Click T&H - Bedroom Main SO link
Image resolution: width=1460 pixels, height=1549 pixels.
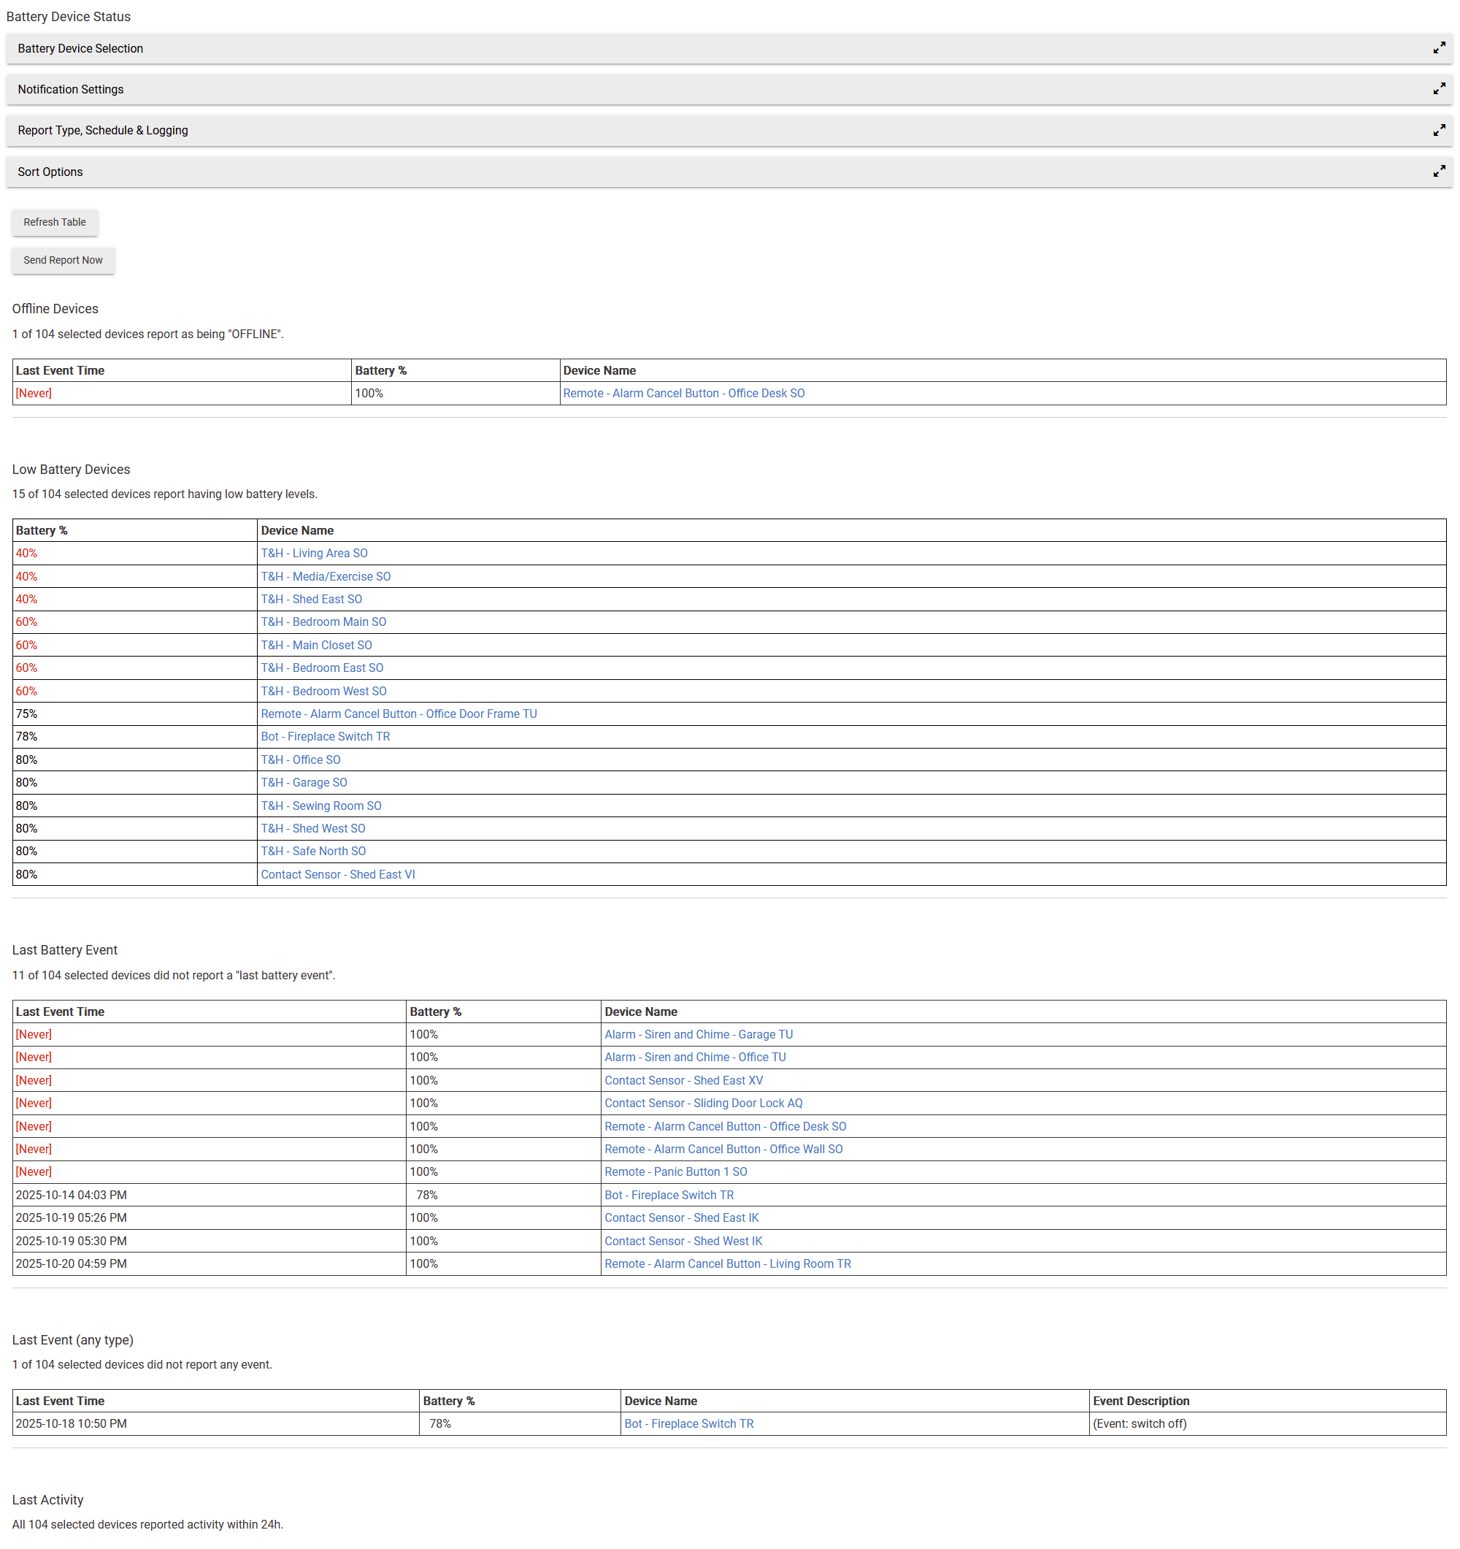click(323, 621)
